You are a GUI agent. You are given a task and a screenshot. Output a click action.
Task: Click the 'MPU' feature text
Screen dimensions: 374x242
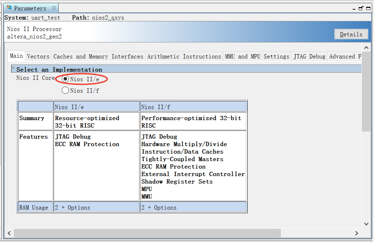pos(147,189)
